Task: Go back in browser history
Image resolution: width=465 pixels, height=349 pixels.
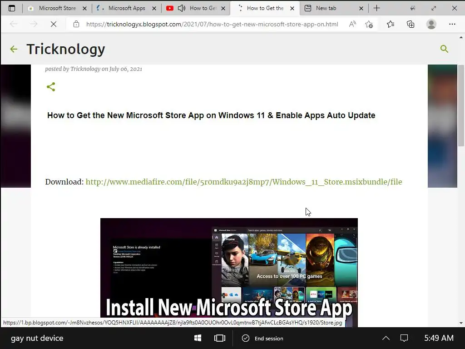Action: [x=14, y=24]
